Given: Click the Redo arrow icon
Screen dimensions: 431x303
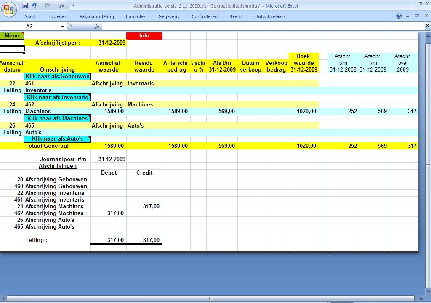Looking at the screenshot, I should [x=47, y=5].
